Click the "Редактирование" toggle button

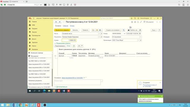point(60,46)
